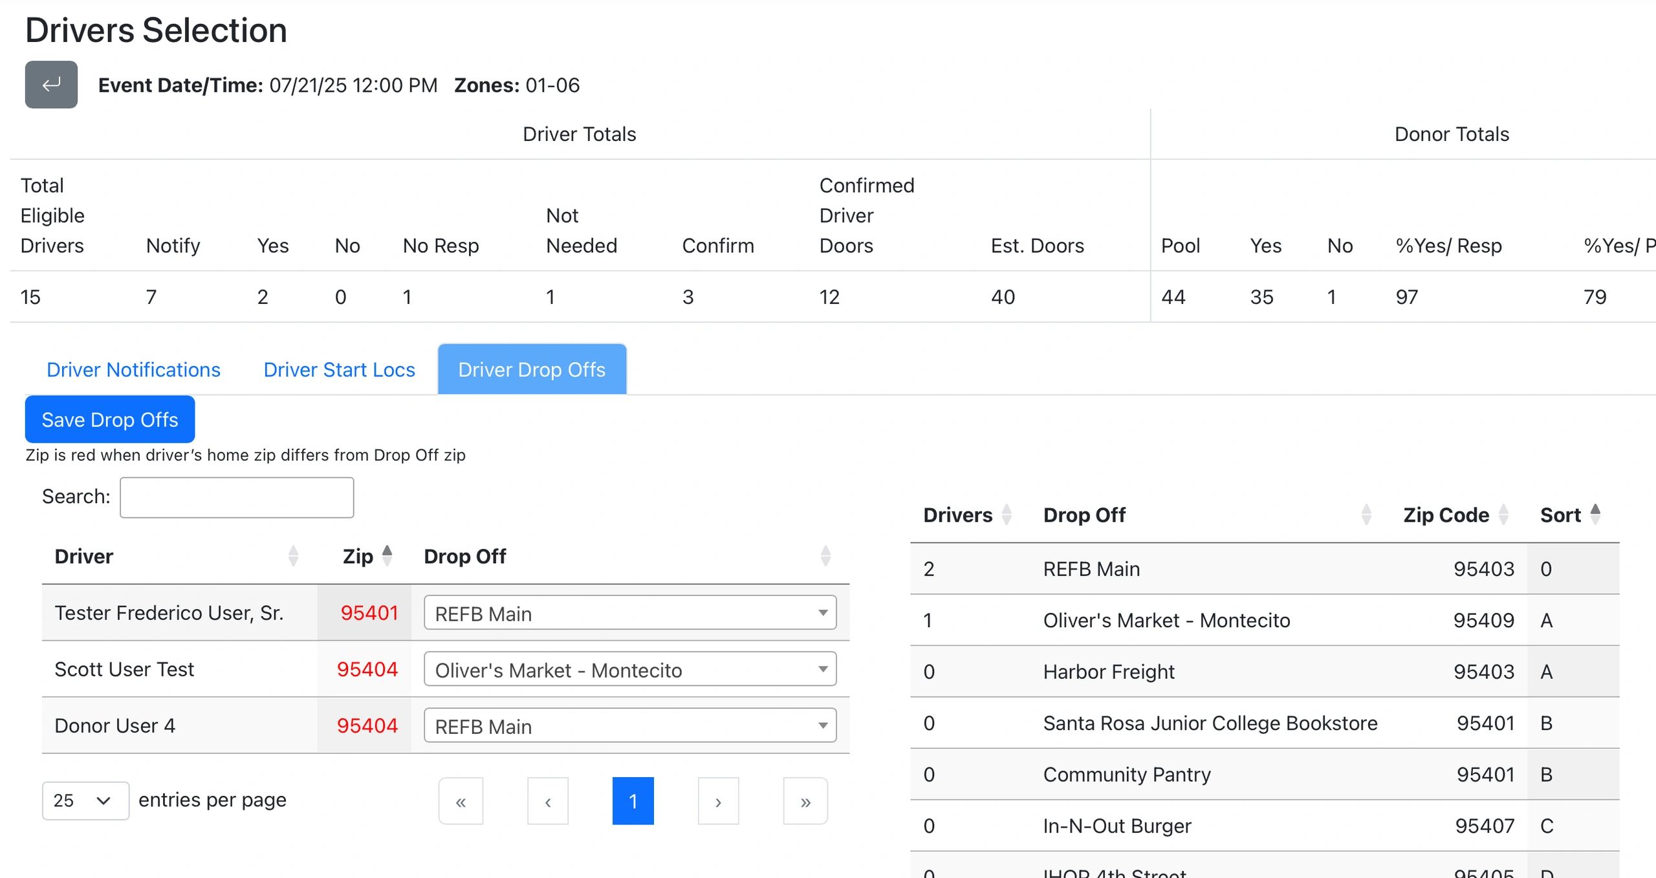Go to last page with double-right arrow
Viewport: 1656px width, 878px height.
point(805,801)
